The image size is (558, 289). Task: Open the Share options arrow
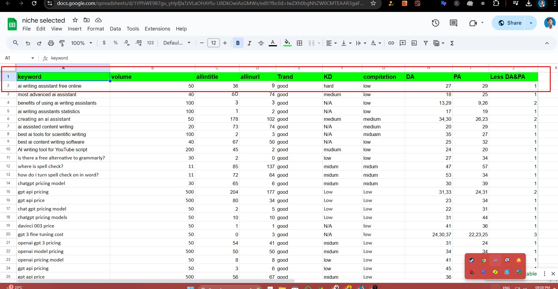click(x=531, y=23)
